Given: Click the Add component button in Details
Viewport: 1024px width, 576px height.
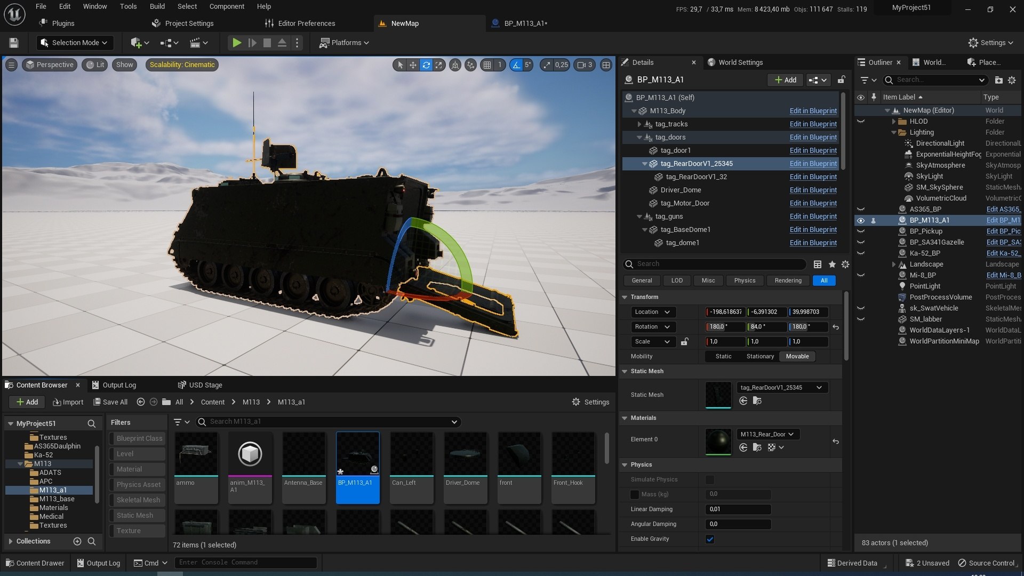Looking at the screenshot, I should [786, 80].
